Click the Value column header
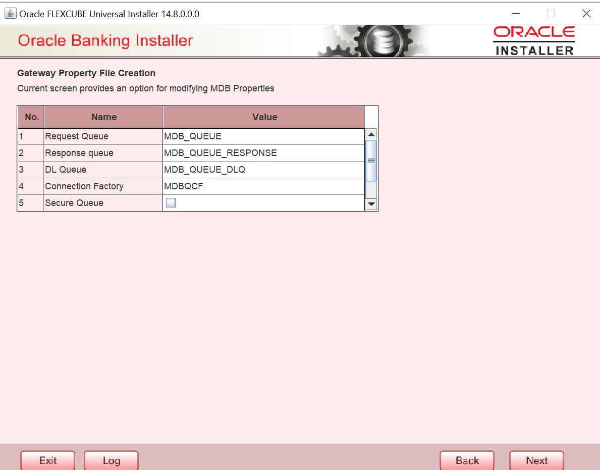 click(264, 117)
